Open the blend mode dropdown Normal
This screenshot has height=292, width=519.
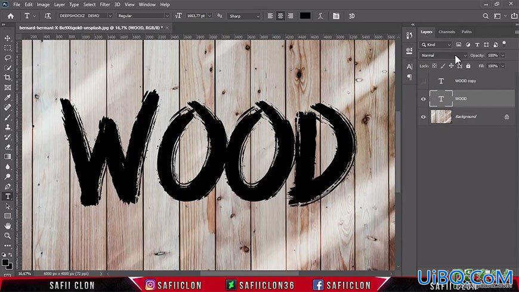click(x=443, y=55)
